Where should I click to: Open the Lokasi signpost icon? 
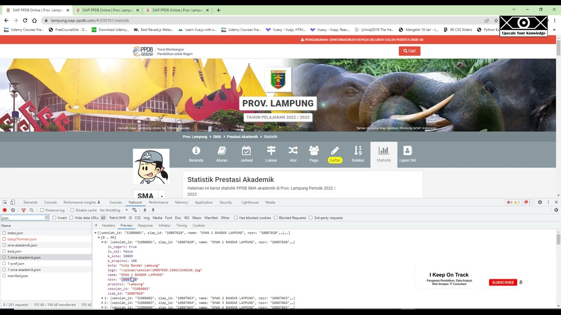[x=271, y=150]
